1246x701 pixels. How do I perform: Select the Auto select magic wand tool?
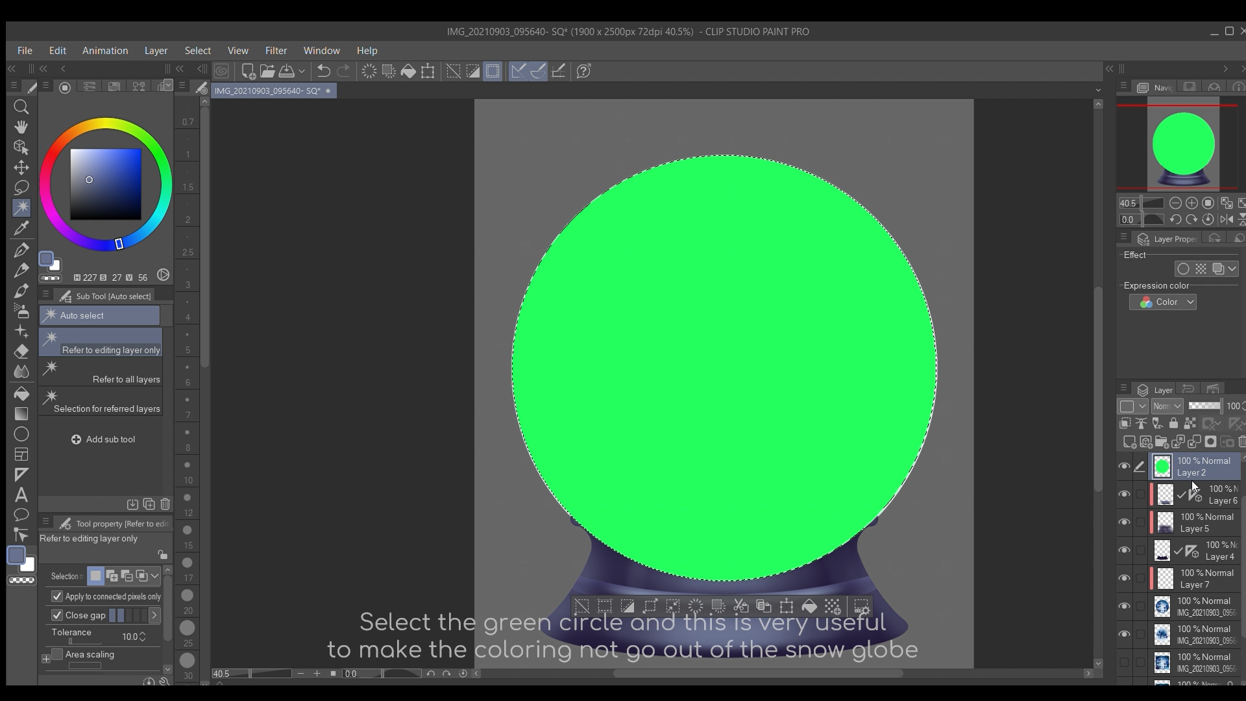tap(21, 208)
